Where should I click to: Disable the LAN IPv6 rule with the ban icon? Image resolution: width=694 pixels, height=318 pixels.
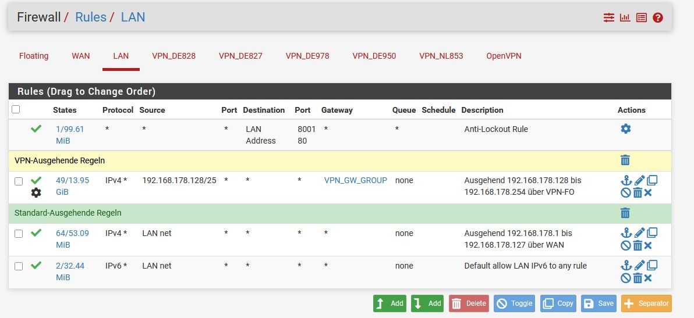point(625,278)
